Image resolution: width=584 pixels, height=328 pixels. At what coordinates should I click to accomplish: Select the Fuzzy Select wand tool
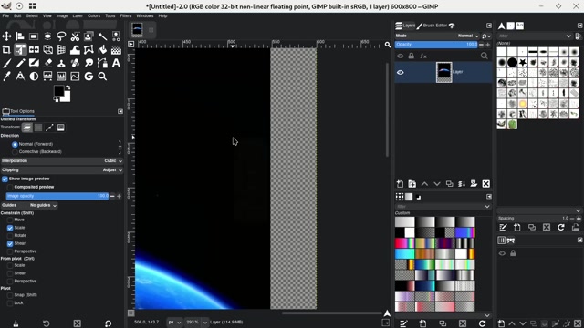coord(102,36)
